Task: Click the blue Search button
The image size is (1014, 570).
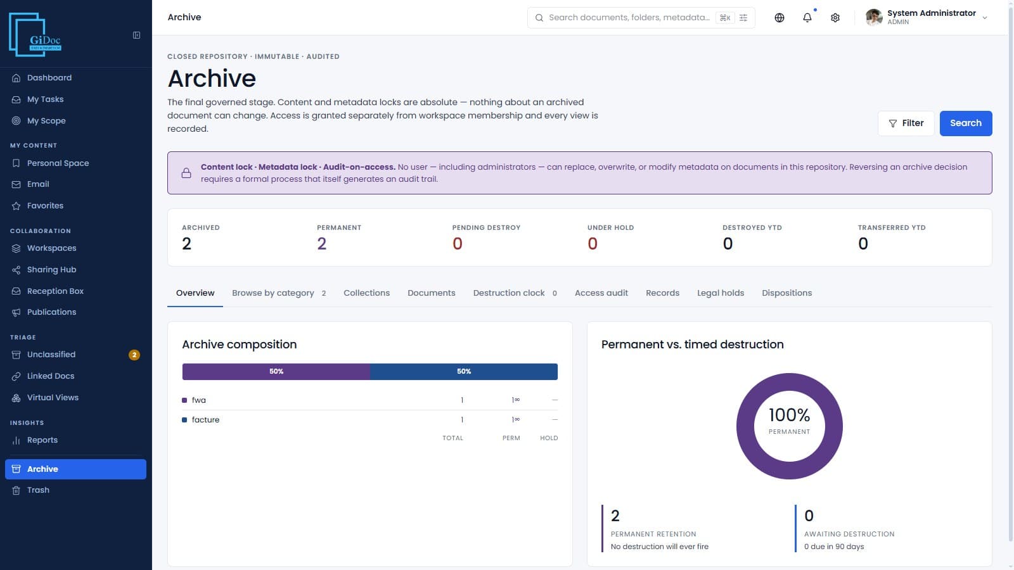Action: [x=966, y=123]
